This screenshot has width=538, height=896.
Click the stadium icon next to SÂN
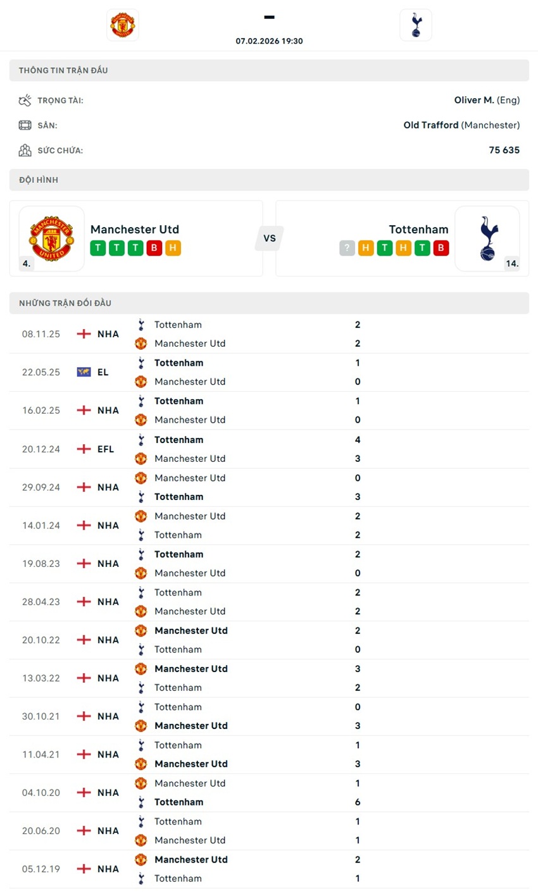[25, 125]
